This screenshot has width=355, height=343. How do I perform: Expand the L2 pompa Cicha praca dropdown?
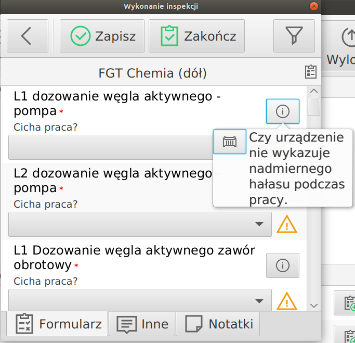tap(140, 224)
